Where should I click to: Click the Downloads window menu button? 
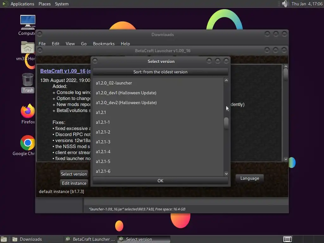pyautogui.click(x=40, y=34)
